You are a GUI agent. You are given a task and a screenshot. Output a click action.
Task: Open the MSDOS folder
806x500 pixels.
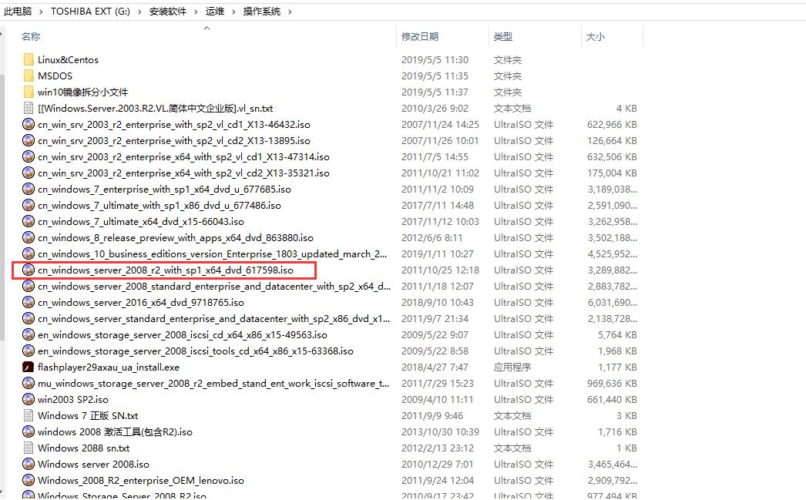coord(29,76)
